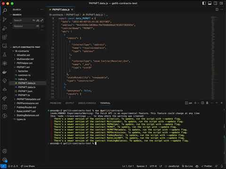This screenshot has height=169, width=226.
Task: Open the Testing flask view
Action: coord(5,54)
